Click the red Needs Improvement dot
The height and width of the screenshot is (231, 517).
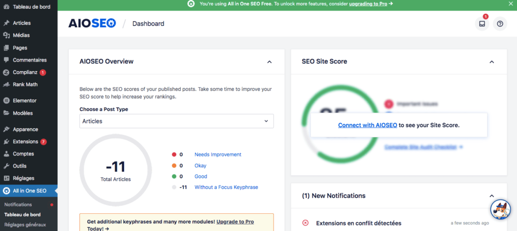[174, 154]
